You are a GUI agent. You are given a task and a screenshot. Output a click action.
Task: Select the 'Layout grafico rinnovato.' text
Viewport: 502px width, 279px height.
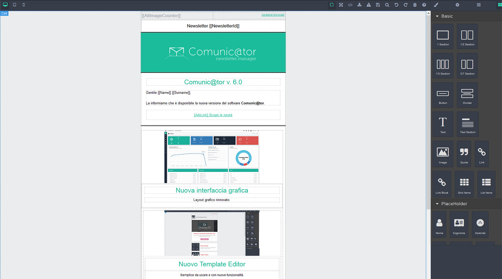click(212, 200)
